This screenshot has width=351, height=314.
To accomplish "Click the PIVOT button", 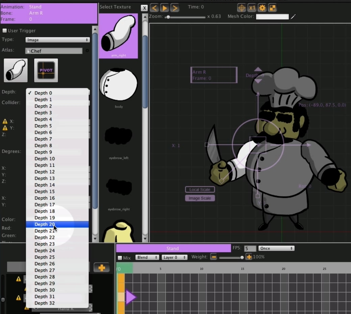I will 46,70.
